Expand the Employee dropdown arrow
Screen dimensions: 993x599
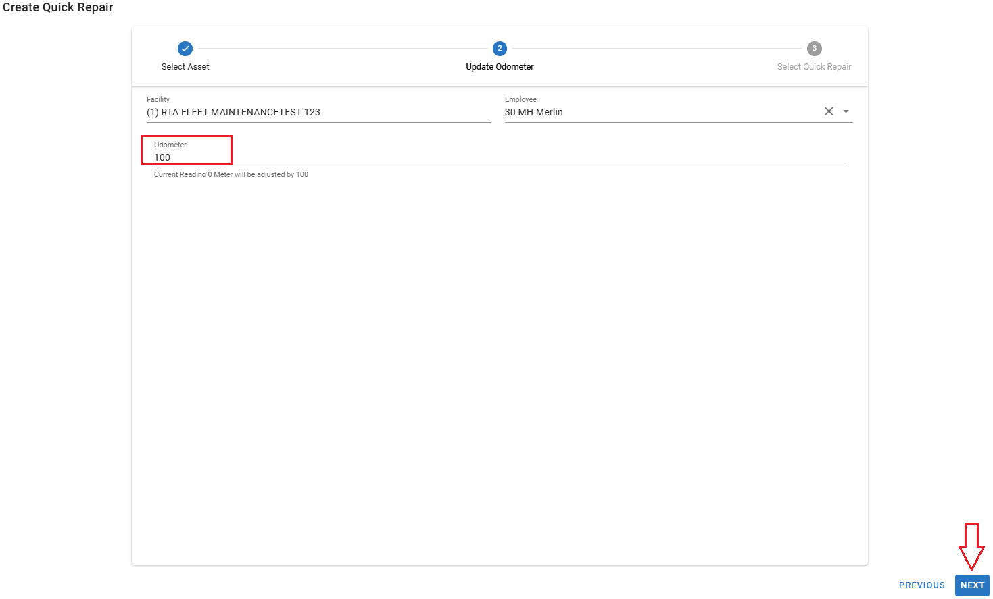(x=846, y=111)
